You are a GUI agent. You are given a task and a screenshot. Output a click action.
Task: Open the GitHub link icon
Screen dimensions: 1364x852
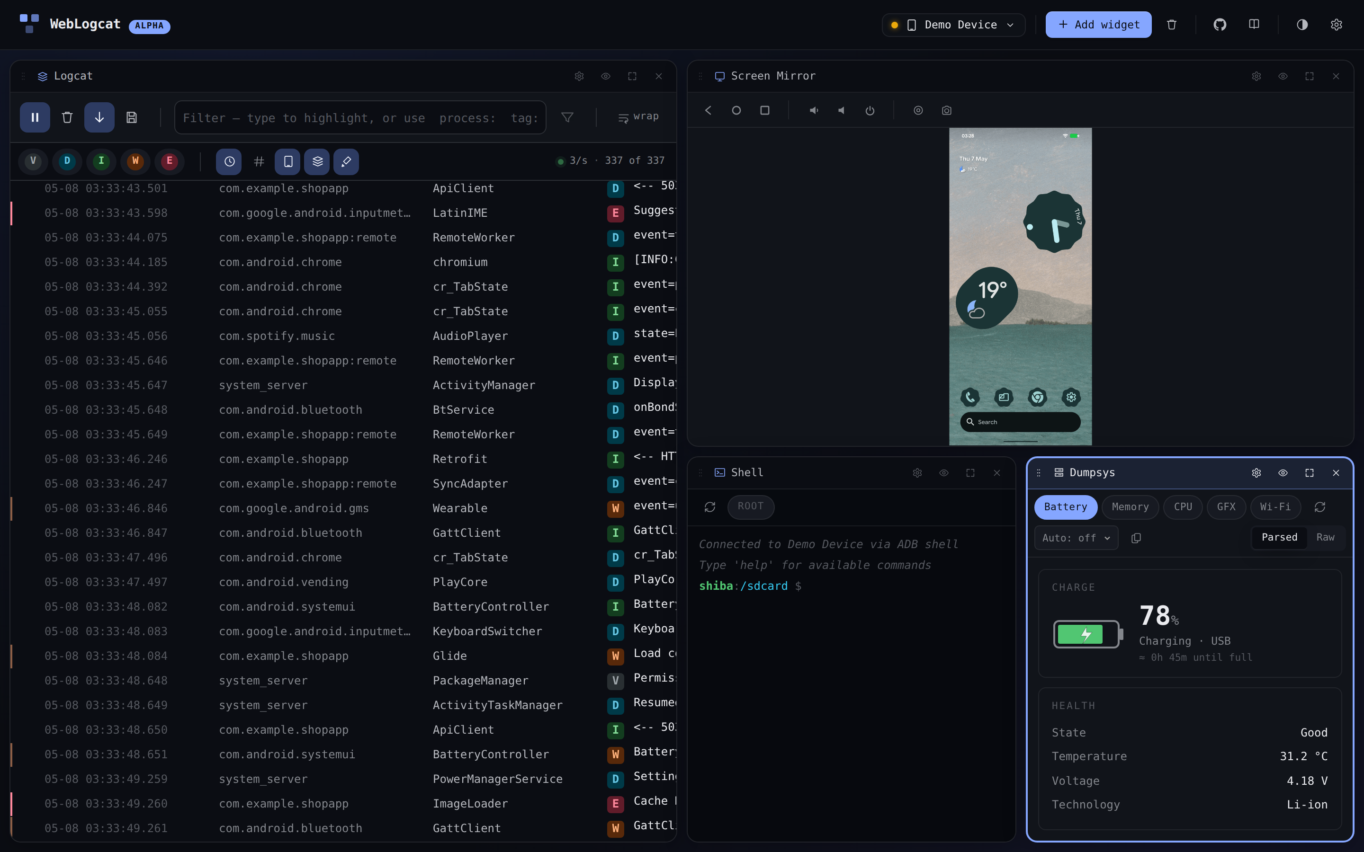(x=1220, y=25)
